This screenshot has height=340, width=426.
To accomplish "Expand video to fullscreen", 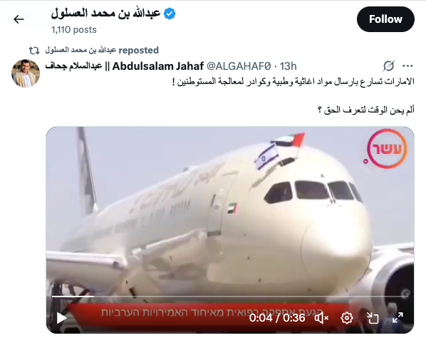I will tap(398, 318).
